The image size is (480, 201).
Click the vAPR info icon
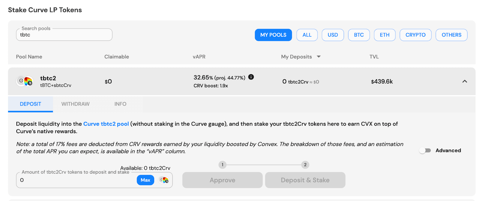(251, 77)
